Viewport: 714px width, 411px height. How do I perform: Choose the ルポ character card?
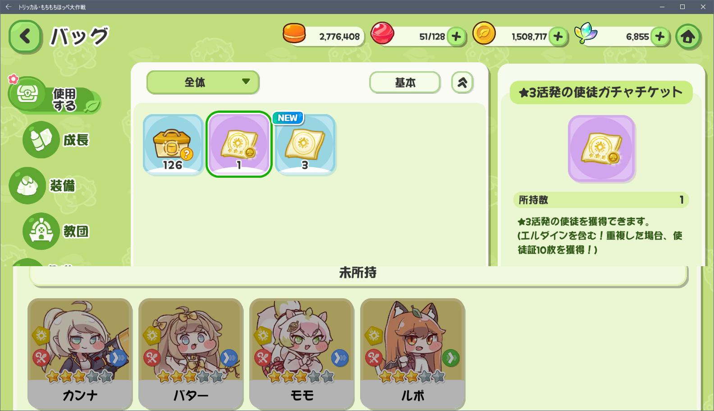(x=413, y=353)
